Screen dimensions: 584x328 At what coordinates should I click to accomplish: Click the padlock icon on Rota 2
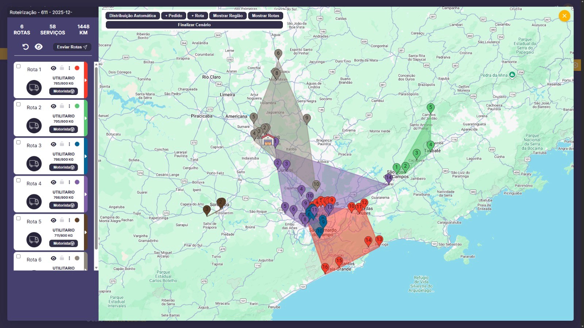(x=62, y=106)
